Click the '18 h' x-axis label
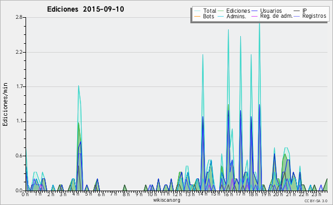The width and height of the screenshot is (333, 205). (x=253, y=194)
